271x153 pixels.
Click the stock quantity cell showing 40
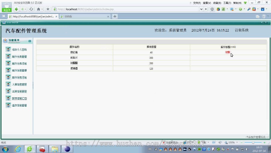point(151,52)
